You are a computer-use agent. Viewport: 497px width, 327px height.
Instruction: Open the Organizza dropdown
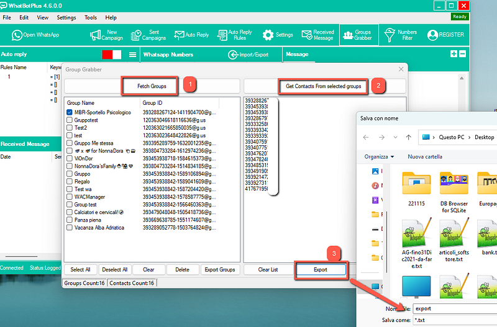379,157
